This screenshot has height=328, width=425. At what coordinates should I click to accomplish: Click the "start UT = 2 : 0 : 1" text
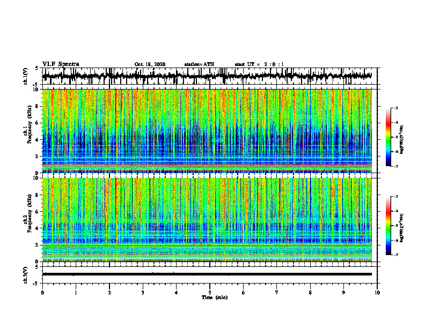tap(259, 64)
